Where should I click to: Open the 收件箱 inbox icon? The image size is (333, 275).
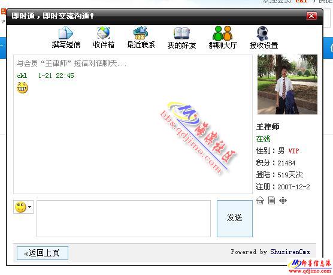click(104, 33)
